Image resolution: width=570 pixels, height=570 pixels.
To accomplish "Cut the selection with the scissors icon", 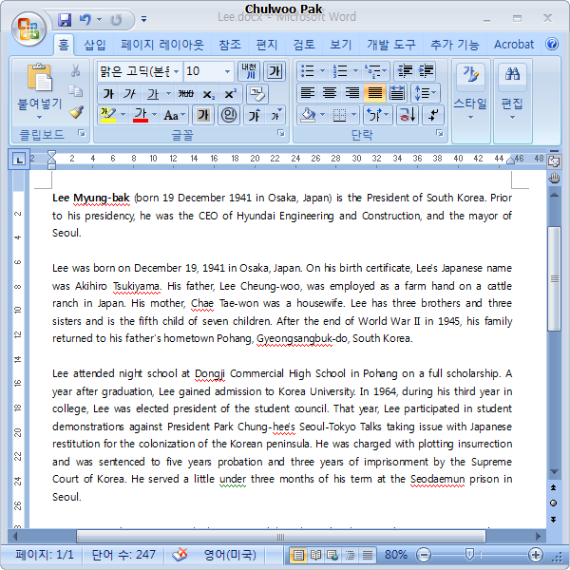I will [76, 70].
